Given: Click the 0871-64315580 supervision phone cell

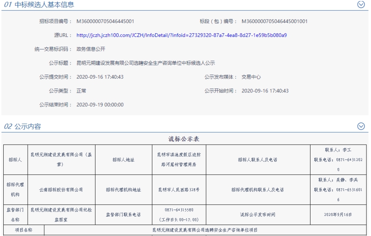Looking at the screenshot, I should pyautogui.click(x=178, y=210).
